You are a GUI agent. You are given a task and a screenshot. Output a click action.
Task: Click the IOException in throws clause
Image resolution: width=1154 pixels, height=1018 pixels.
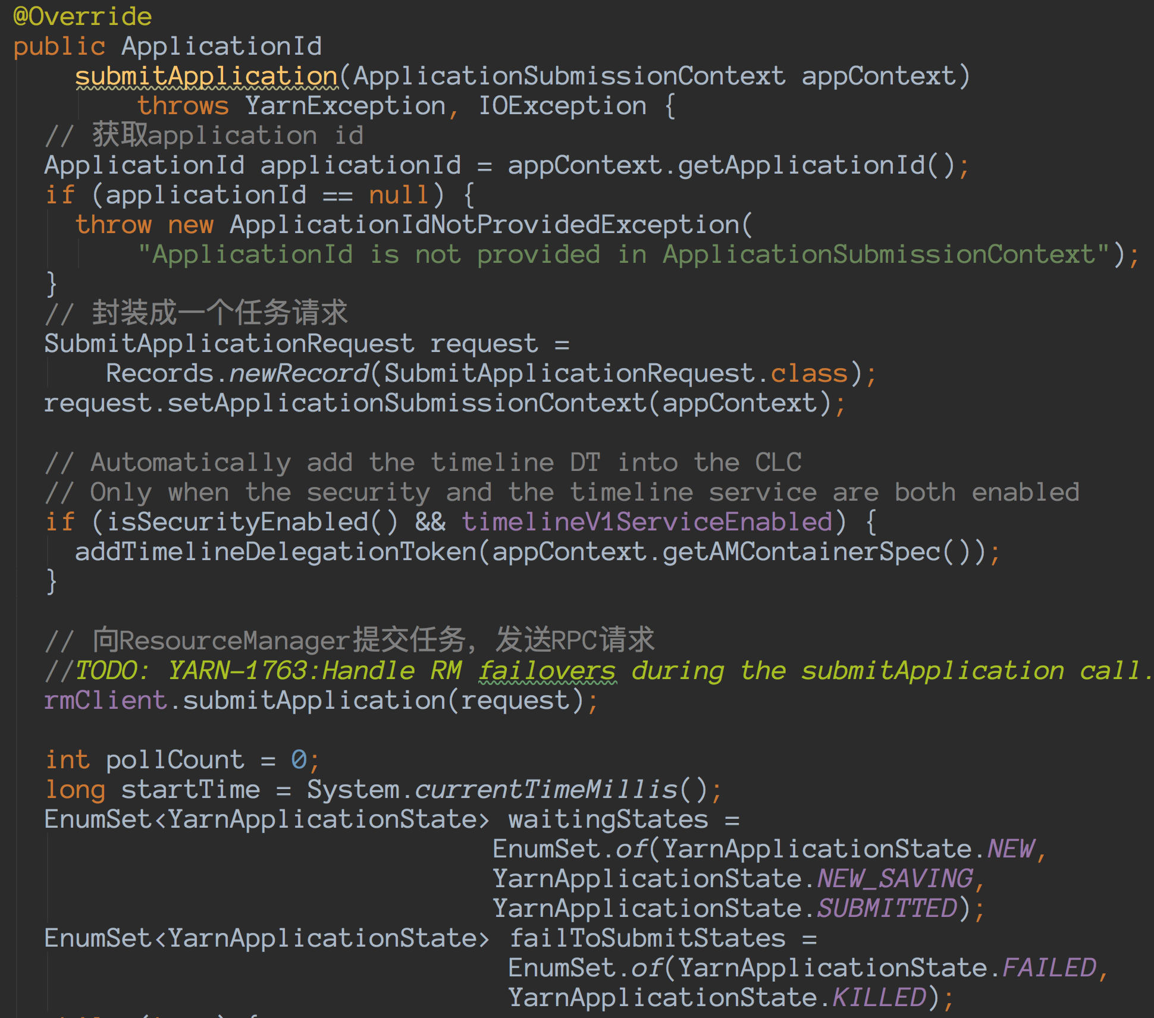(x=562, y=106)
